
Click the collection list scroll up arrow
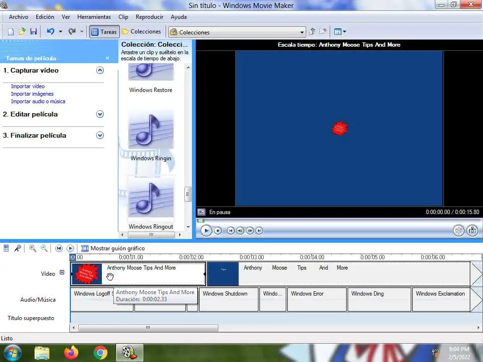[x=188, y=67]
